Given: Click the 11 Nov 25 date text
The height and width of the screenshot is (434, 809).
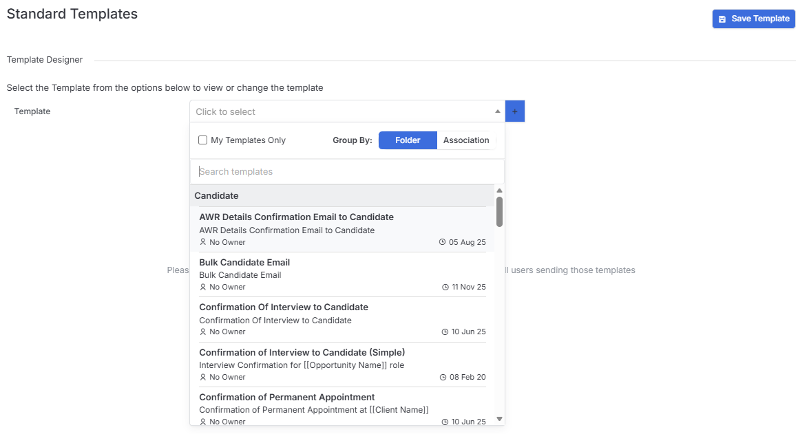Looking at the screenshot, I should [x=469, y=287].
